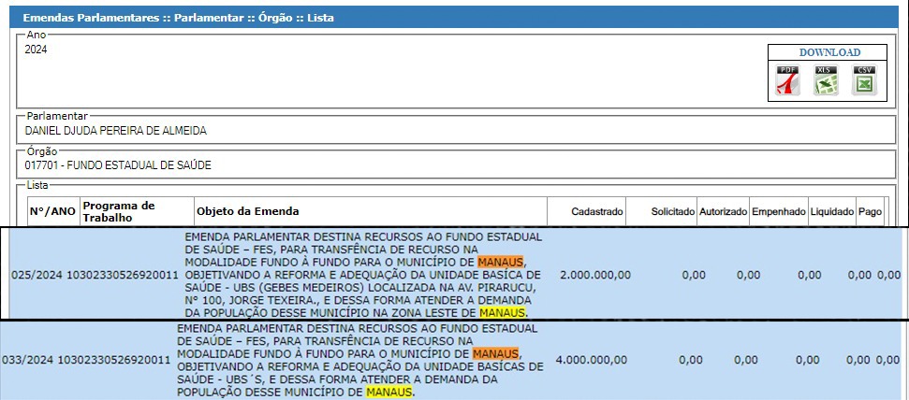909x400 pixels.
Task: Click the Pago column header
Action: (x=870, y=212)
